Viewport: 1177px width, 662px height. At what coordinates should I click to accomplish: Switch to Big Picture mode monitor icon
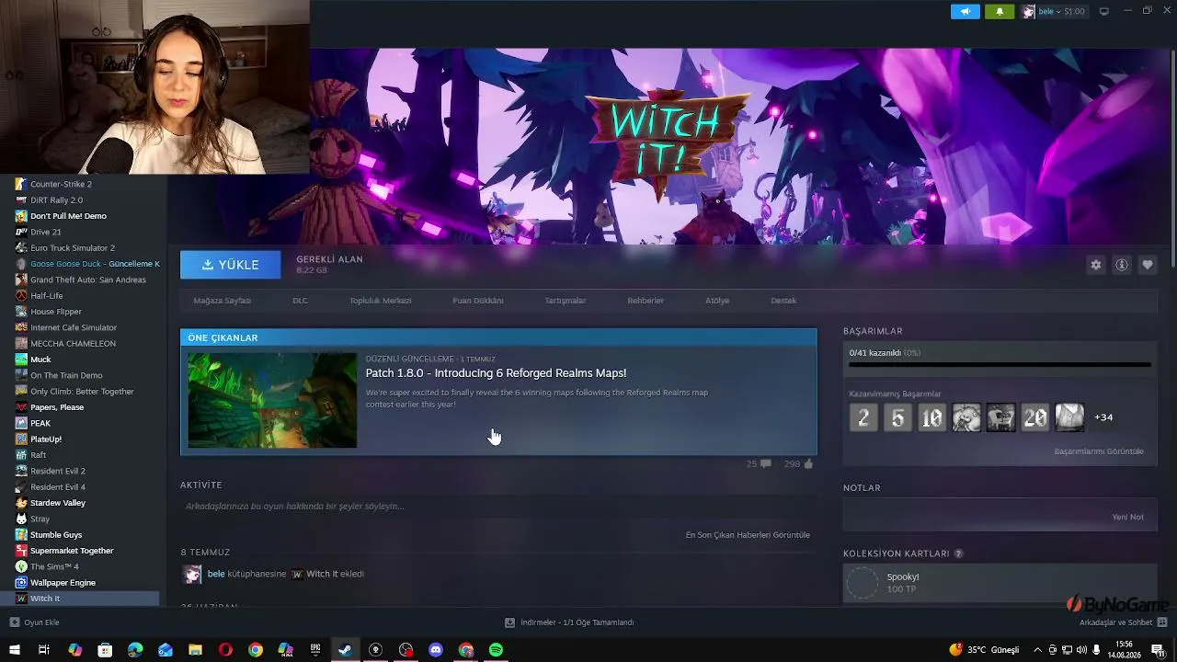1104,11
